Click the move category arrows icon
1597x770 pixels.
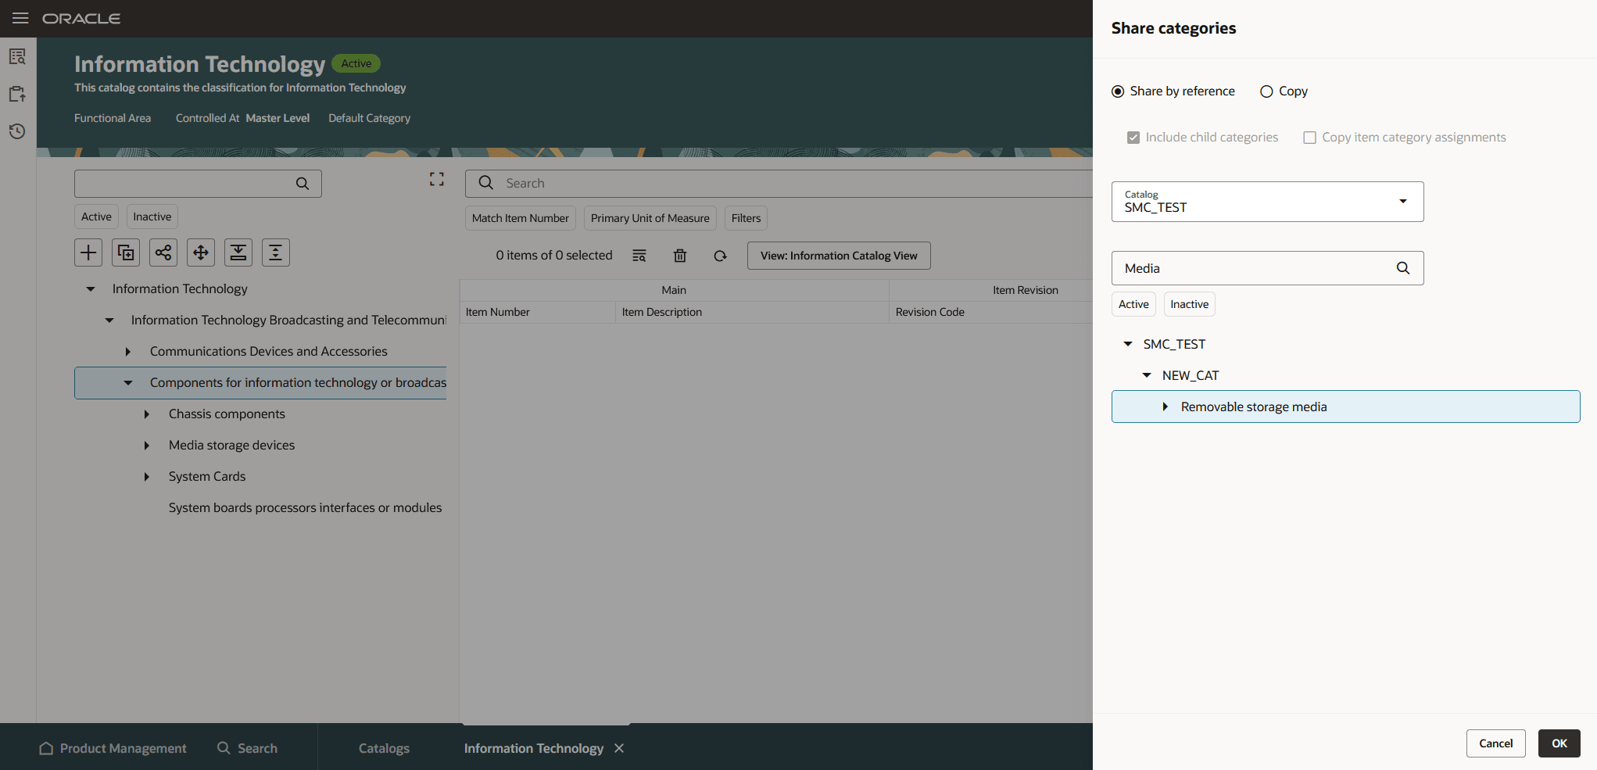pyautogui.click(x=201, y=252)
